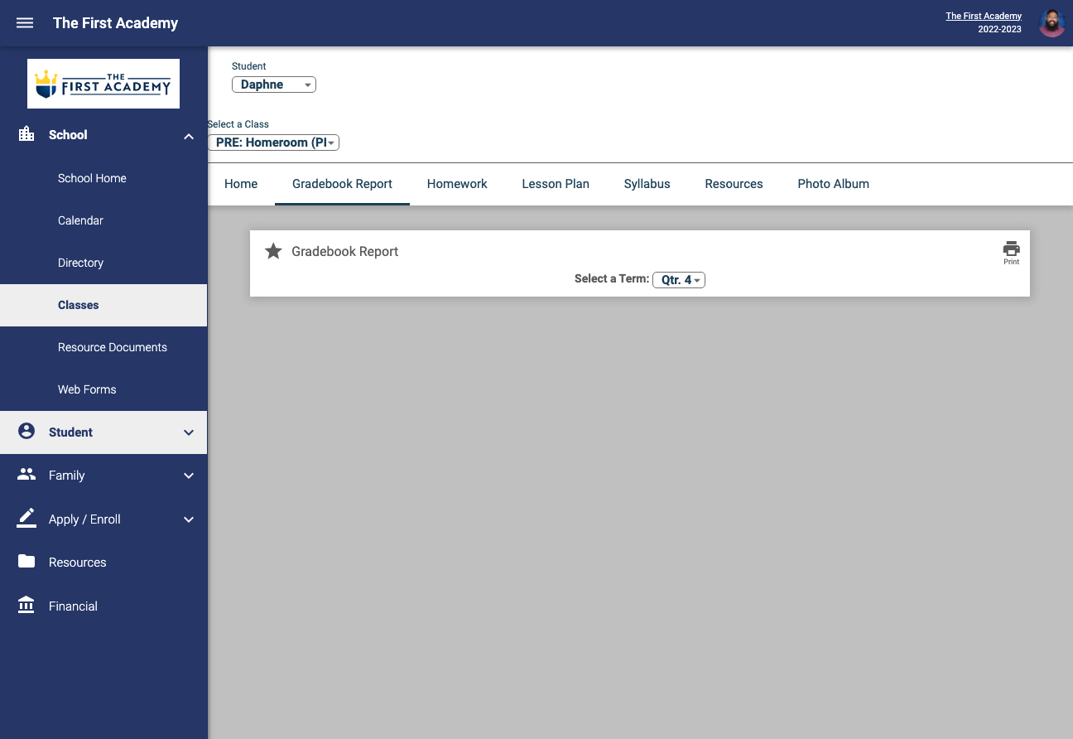Click the Family people icon
This screenshot has width=1073, height=739.
pos(26,475)
